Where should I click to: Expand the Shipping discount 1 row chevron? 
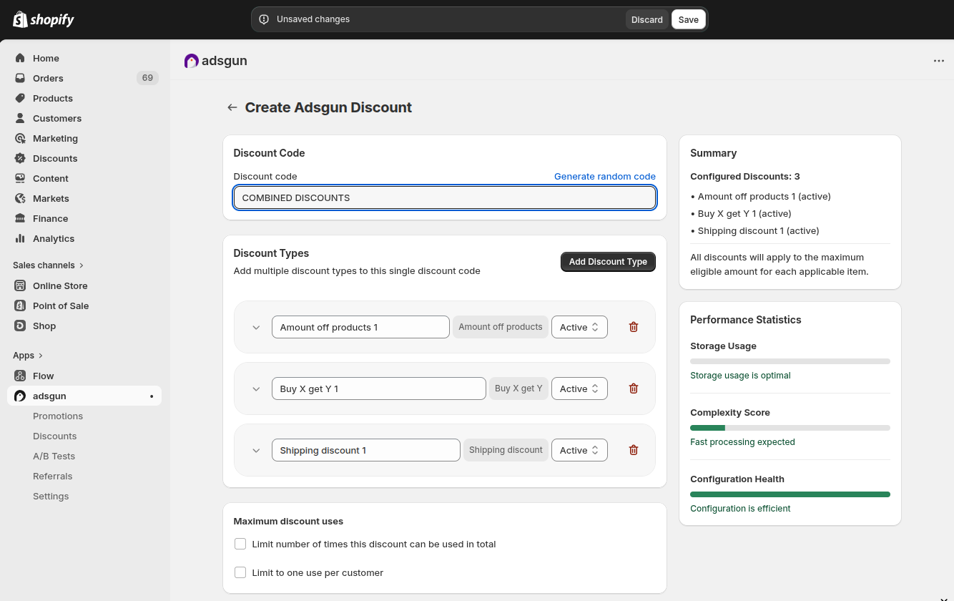tap(256, 450)
